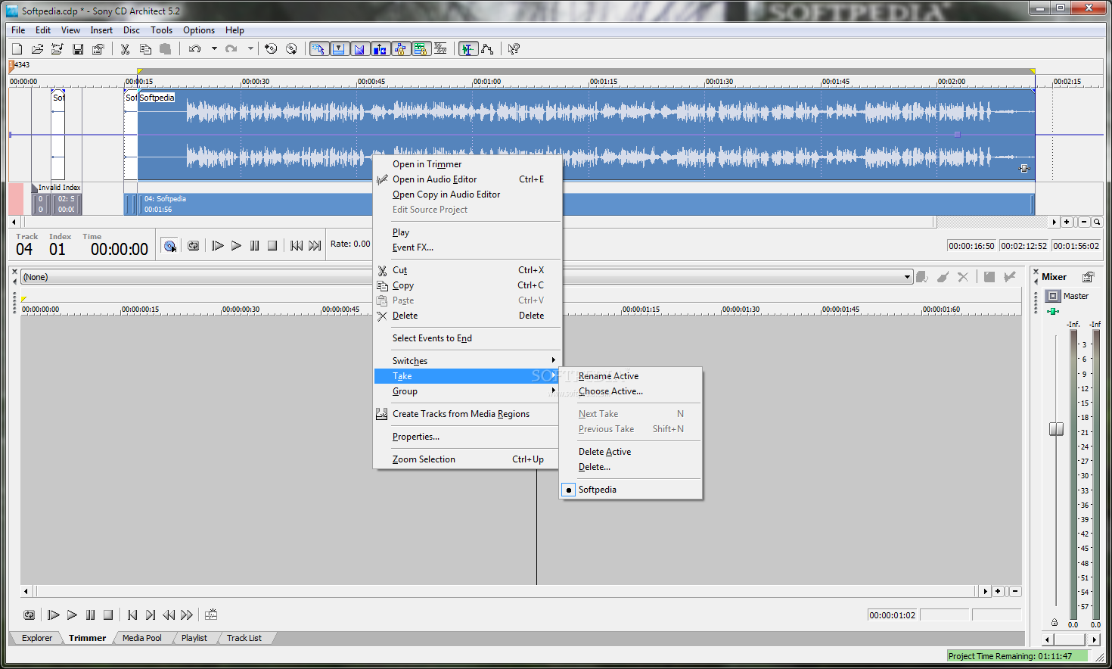The width and height of the screenshot is (1112, 669).
Task: Switch to the Media Pool tab
Action: pos(142,638)
